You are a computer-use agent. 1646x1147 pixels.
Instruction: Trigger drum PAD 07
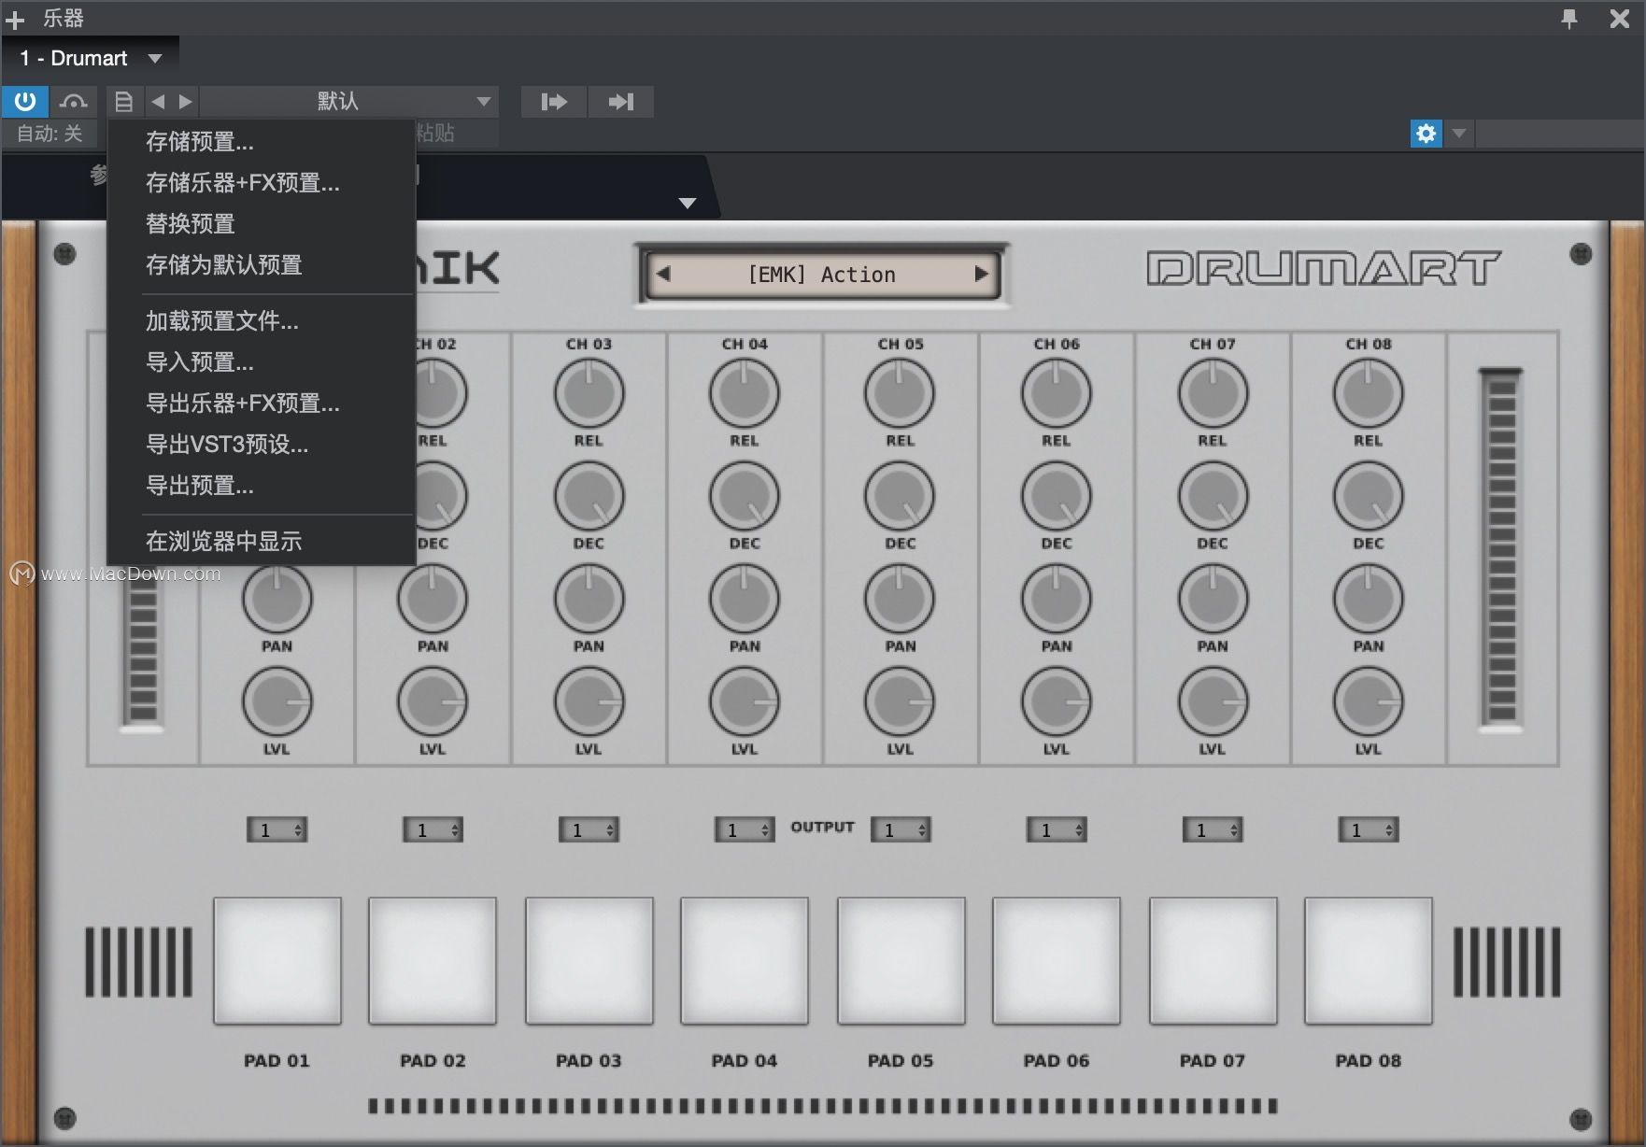pos(1213,961)
